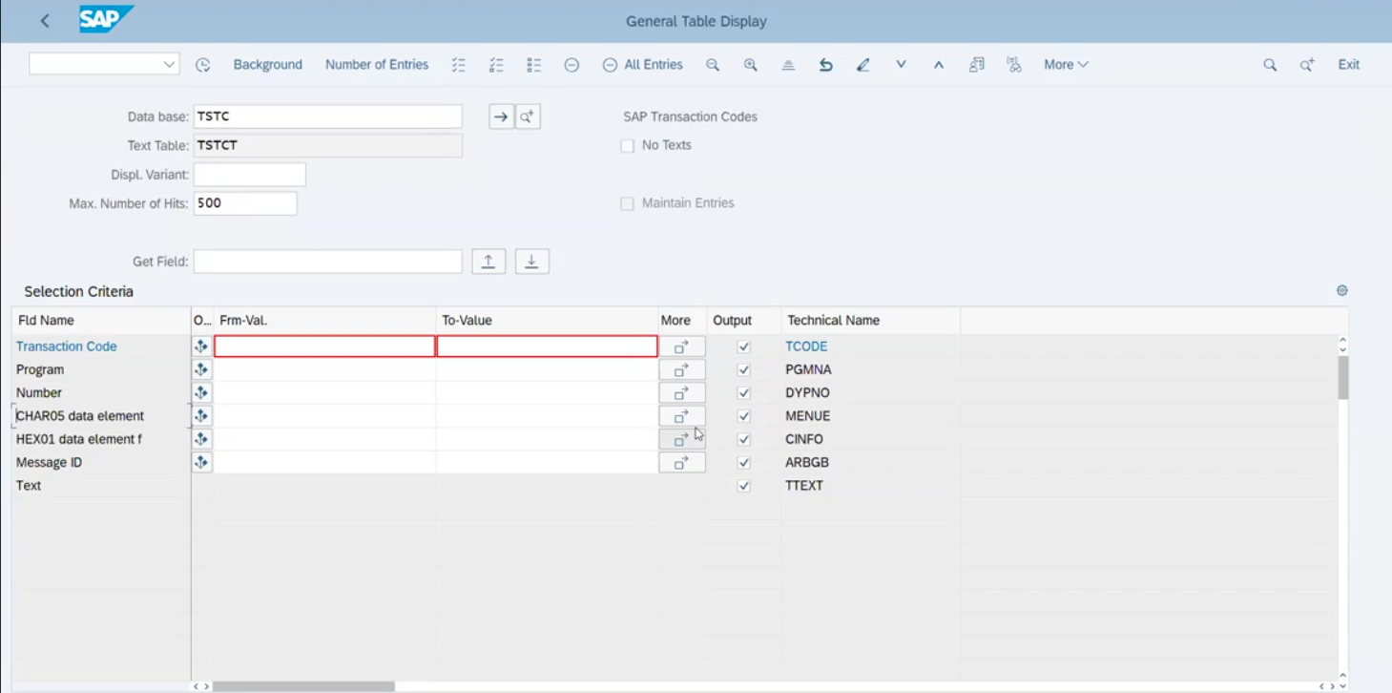
Task: Open multiple selection for HEX01 row
Action: pyautogui.click(x=682, y=439)
